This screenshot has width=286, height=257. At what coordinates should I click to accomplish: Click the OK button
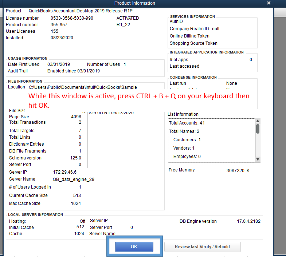pyautogui.click(x=134, y=246)
